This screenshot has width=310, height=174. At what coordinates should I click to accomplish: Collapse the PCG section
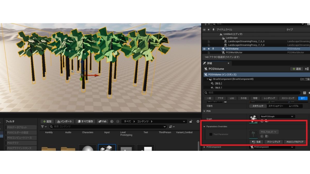pos(204,111)
